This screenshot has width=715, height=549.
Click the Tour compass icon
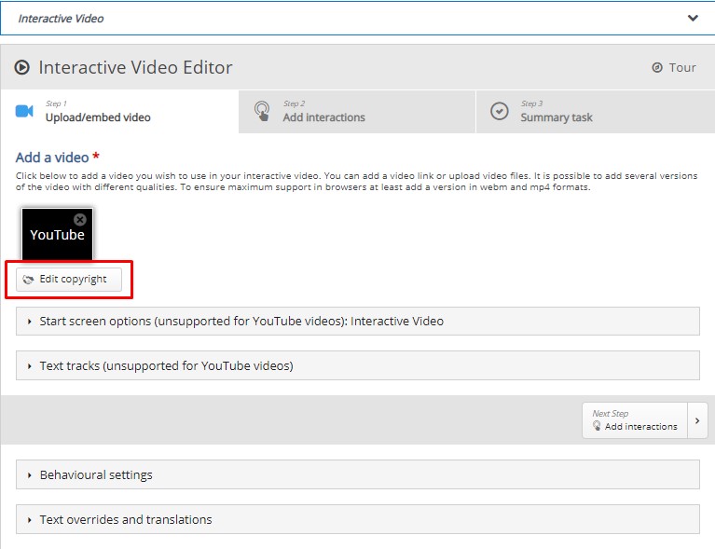[x=657, y=68]
